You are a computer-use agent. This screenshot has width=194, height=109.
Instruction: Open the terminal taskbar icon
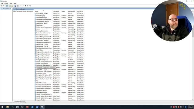pos(22,107)
